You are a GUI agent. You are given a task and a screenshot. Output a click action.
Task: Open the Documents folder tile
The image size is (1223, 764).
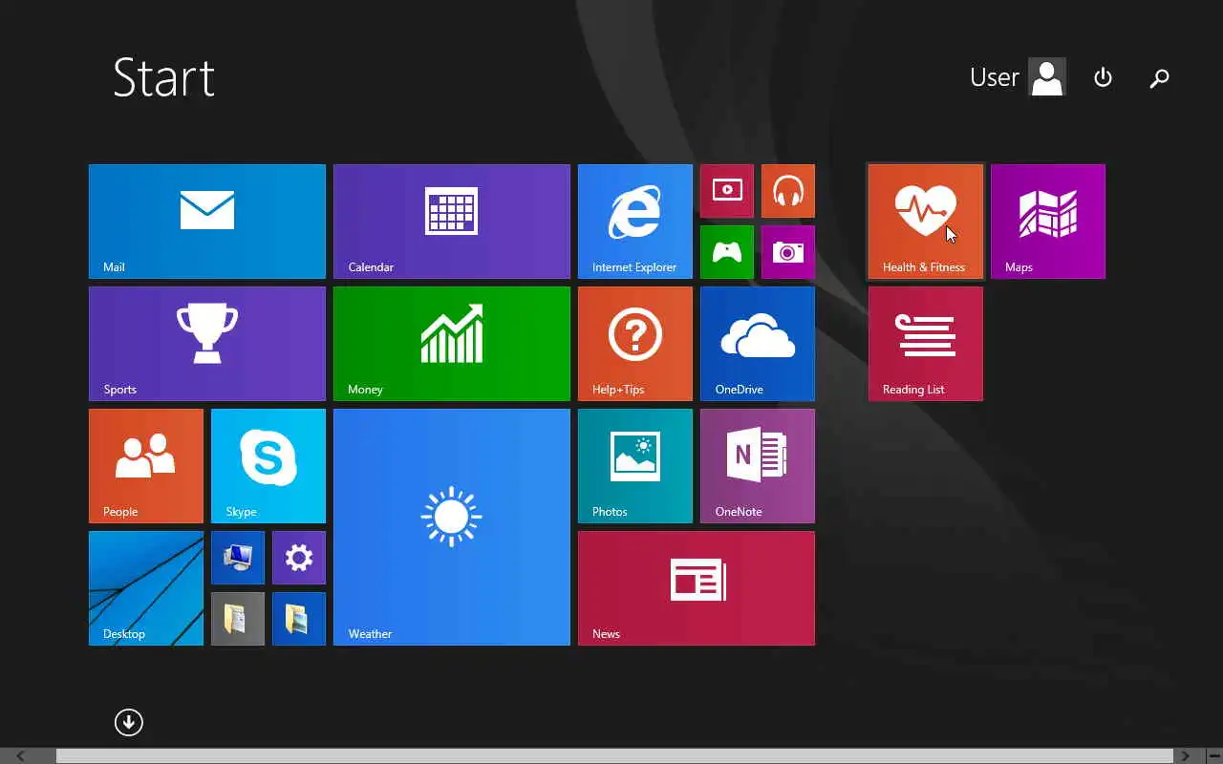coord(238,619)
